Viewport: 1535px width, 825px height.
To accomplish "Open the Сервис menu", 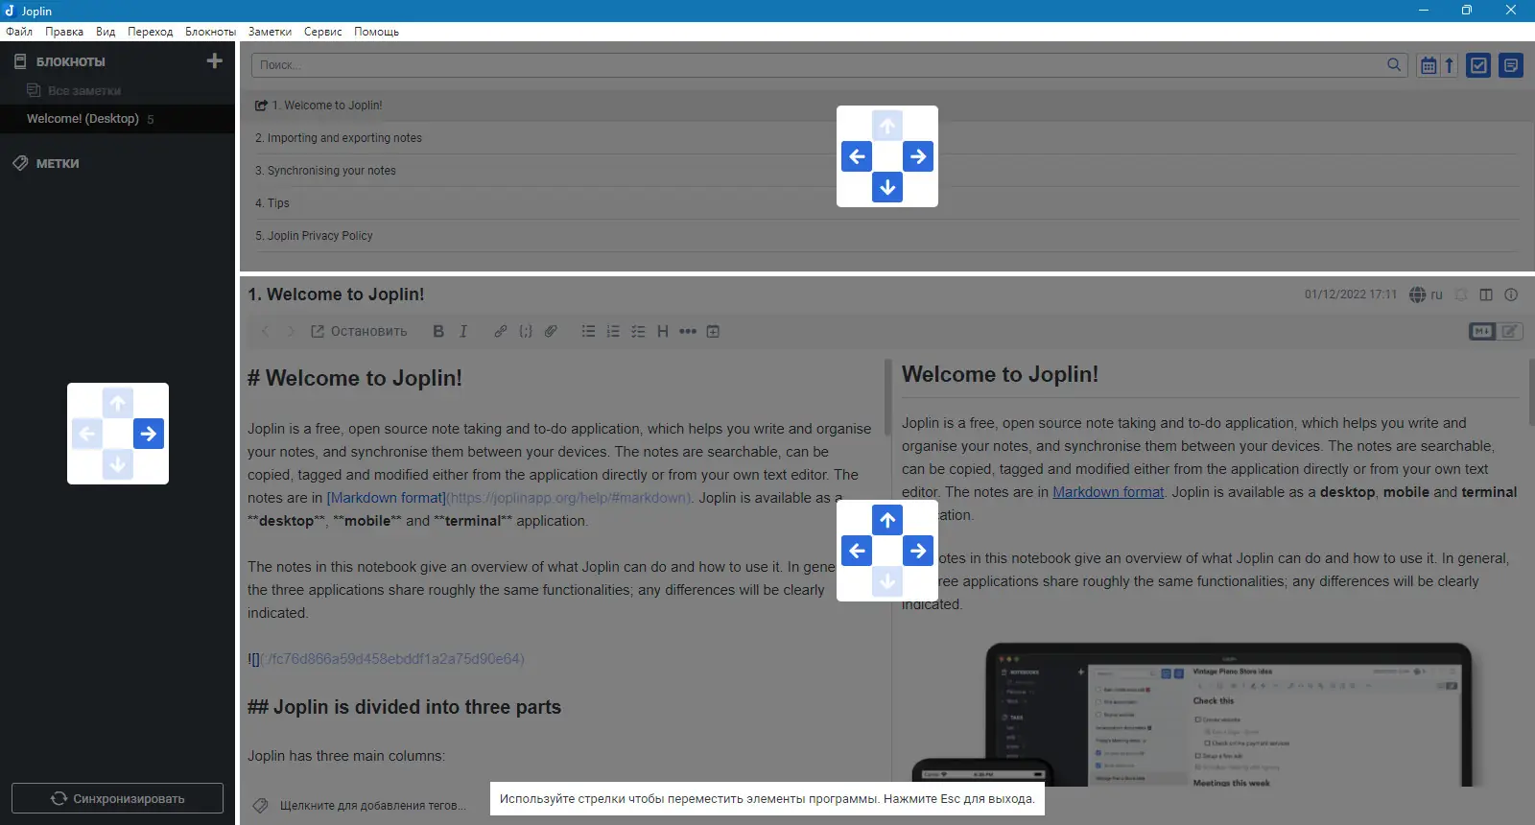I will (323, 32).
